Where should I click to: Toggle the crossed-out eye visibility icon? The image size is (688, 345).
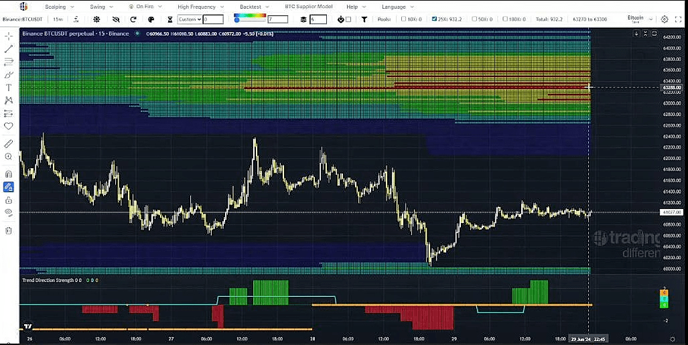116,19
